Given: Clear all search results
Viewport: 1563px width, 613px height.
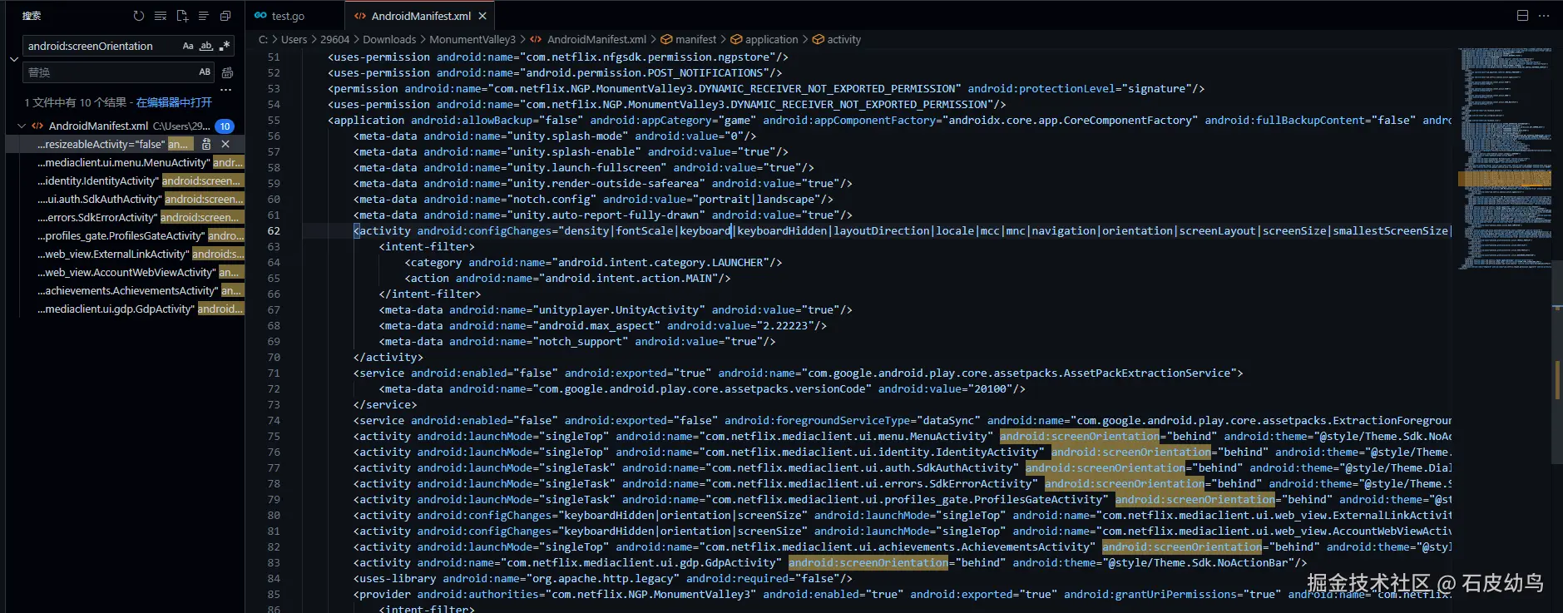Looking at the screenshot, I should pos(161,16).
